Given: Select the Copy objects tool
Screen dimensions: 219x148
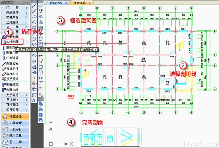Looking at the screenshot, I should click(41, 11).
